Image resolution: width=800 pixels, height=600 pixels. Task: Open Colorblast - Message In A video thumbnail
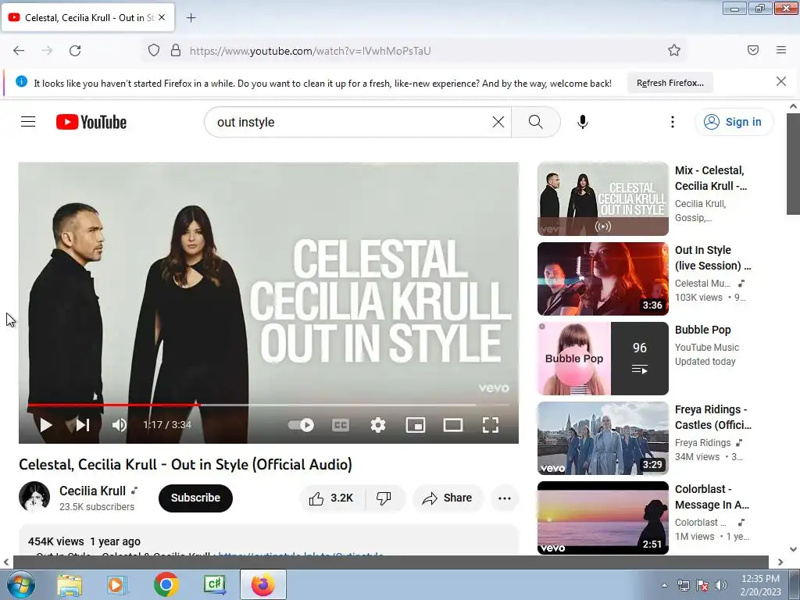point(602,517)
